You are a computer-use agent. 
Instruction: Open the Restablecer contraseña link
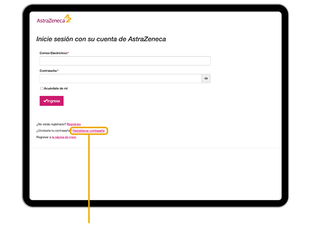[x=89, y=131]
